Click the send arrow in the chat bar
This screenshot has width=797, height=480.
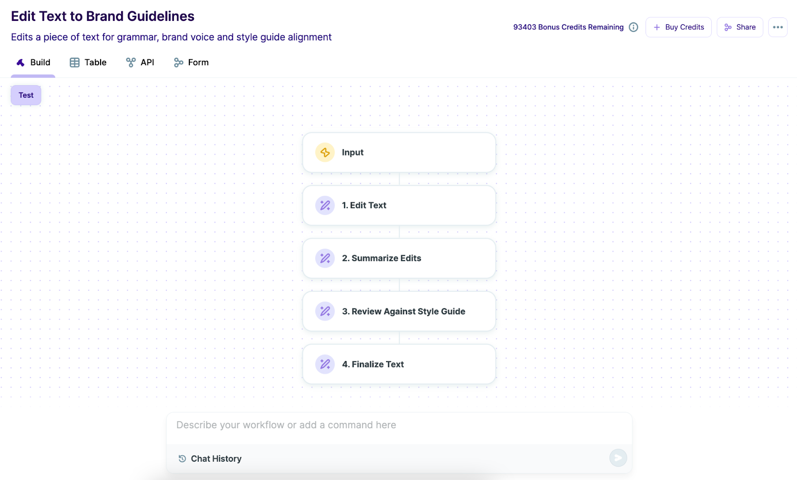pyautogui.click(x=618, y=458)
